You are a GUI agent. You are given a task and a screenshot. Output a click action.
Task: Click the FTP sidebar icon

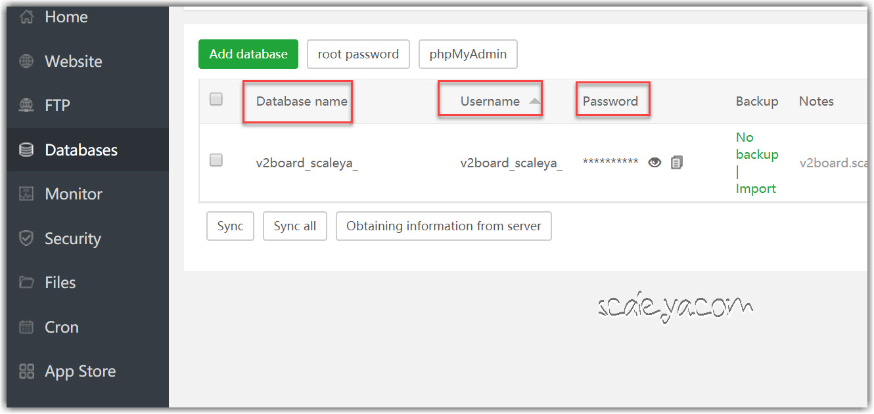[26, 106]
